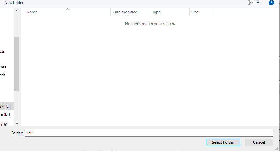Click the navigation pane scrollbar thumb

[17, 63]
